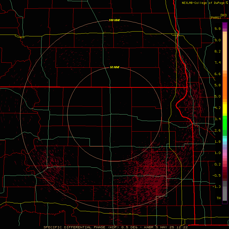Click the bright green band of the color bar
Screen dimensions: 229x229
[x=225, y=123]
